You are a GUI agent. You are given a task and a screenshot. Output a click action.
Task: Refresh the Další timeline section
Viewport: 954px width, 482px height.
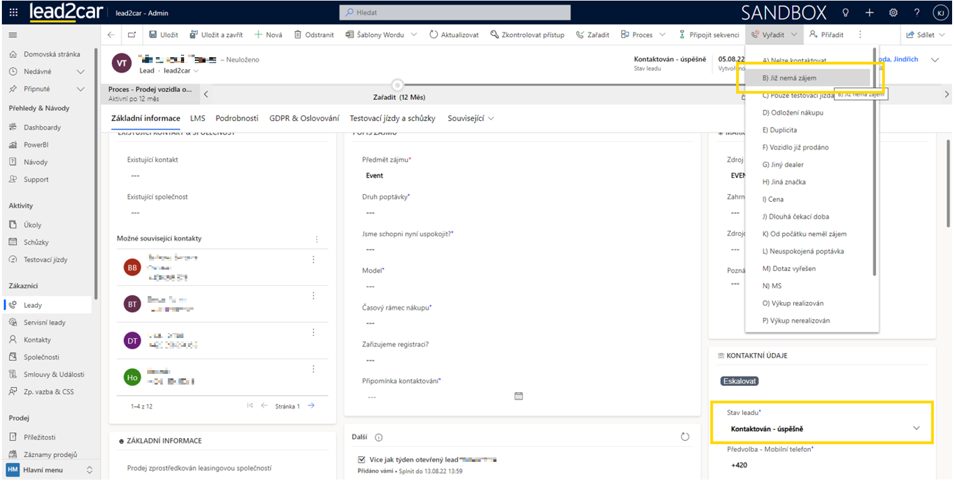click(685, 437)
